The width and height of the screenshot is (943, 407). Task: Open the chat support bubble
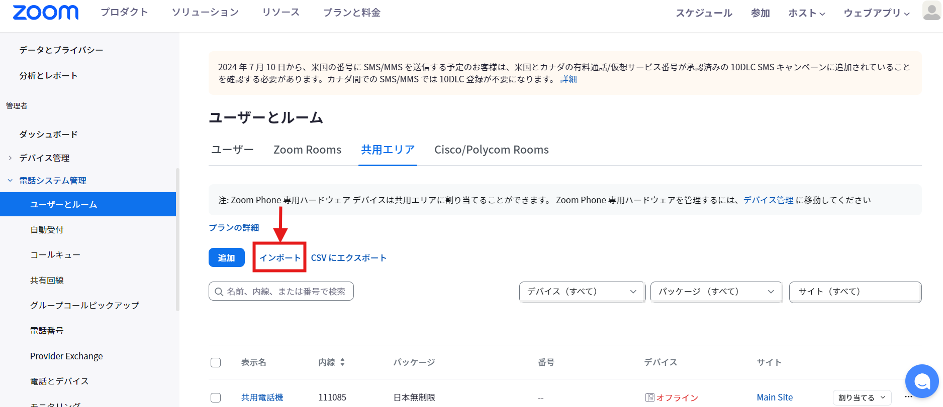pos(922,381)
